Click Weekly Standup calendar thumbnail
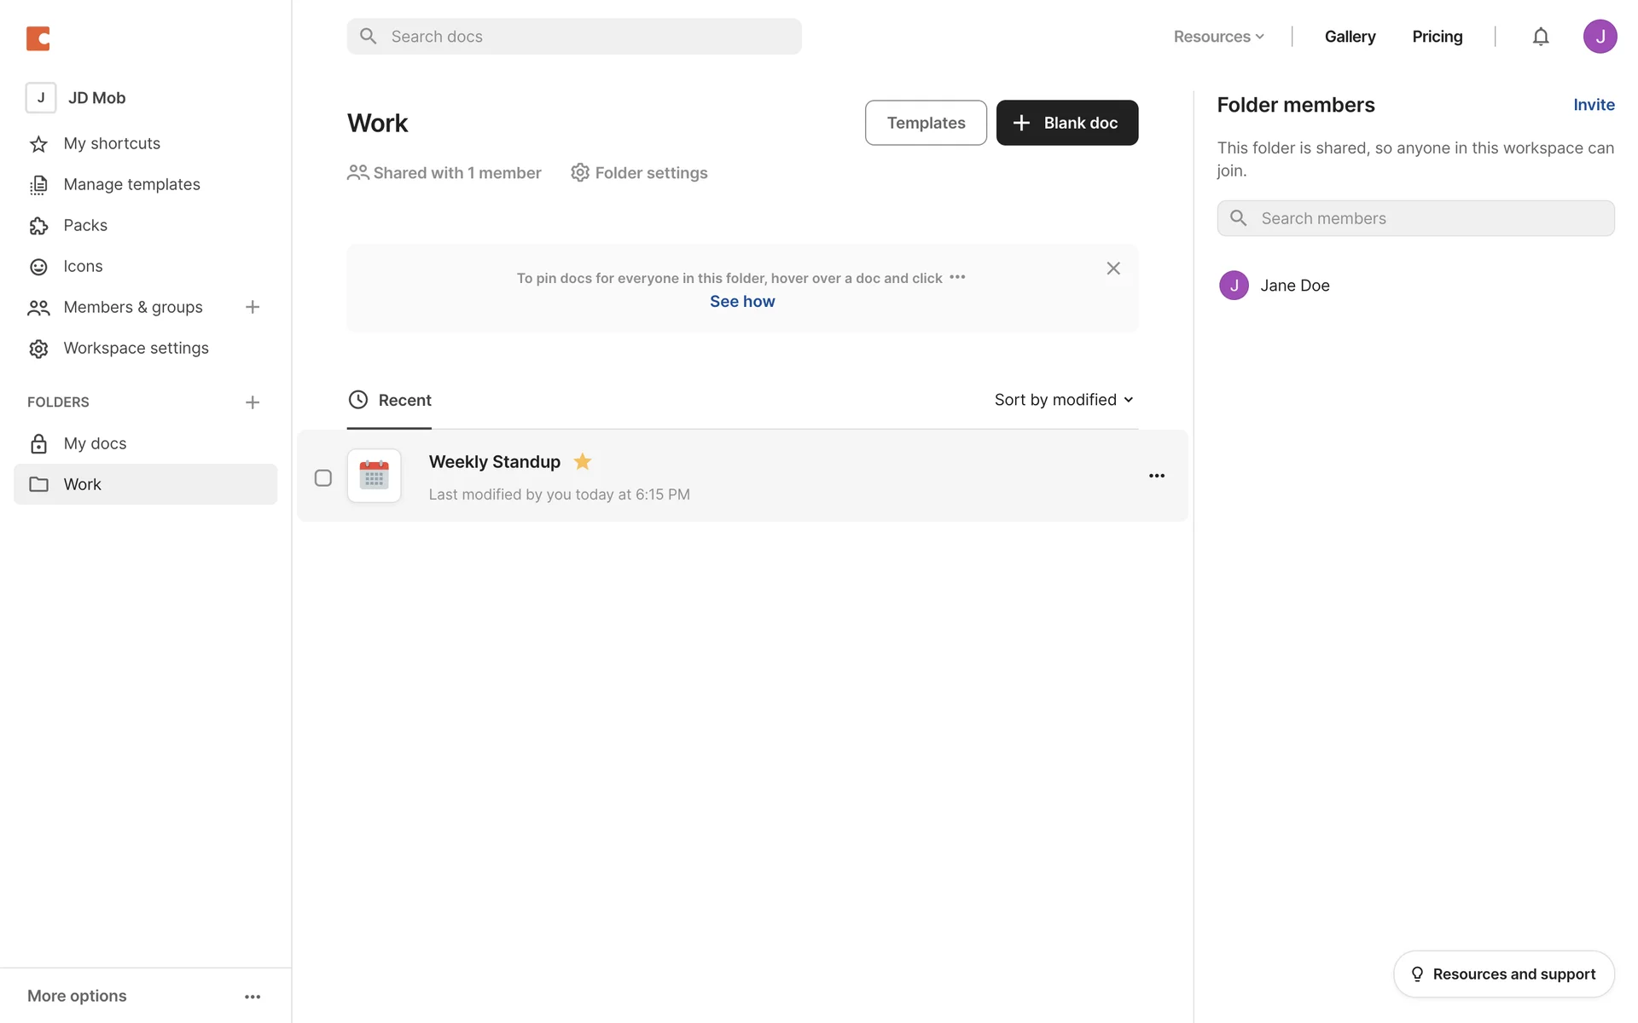 point(374,476)
